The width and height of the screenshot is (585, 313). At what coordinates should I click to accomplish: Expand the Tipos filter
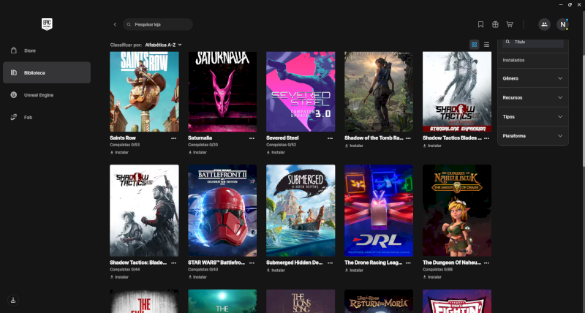[533, 117]
